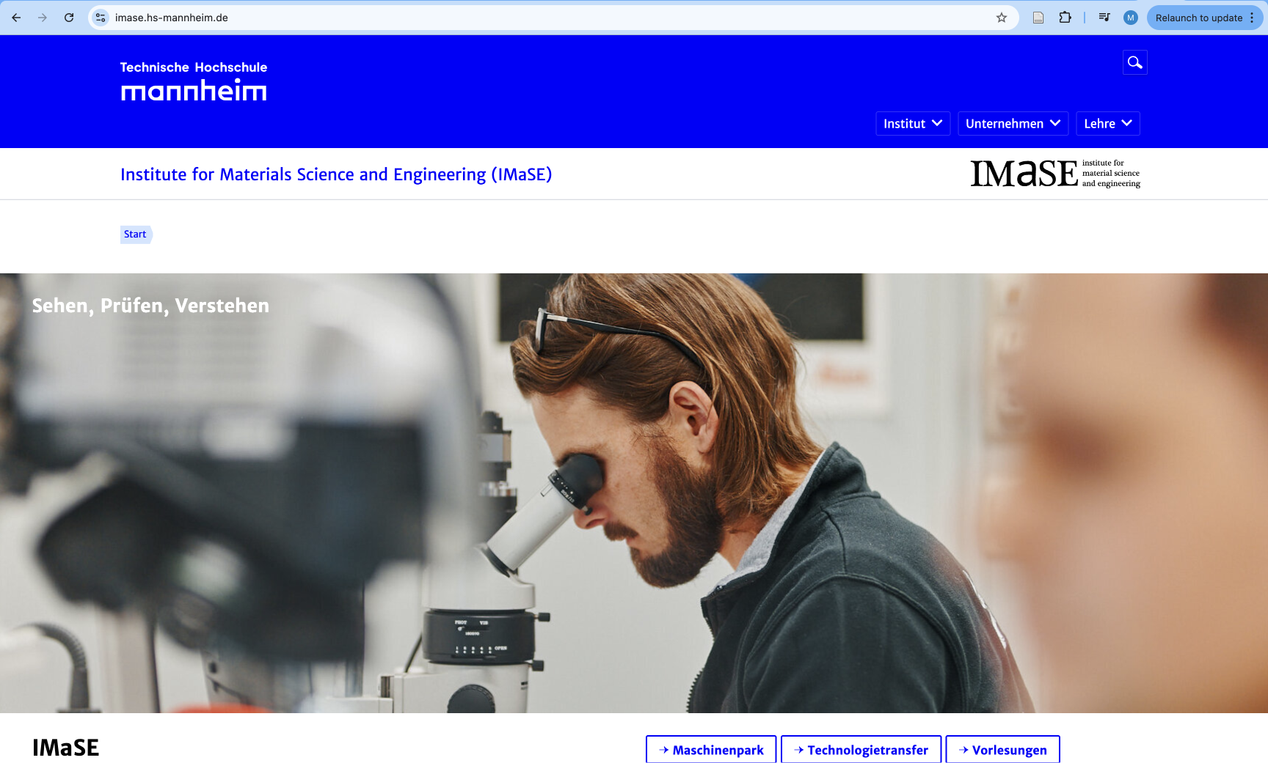Open the Extensions puzzle icon
Viewport: 1268px width, 763px height.
[x=1065, y=18]
